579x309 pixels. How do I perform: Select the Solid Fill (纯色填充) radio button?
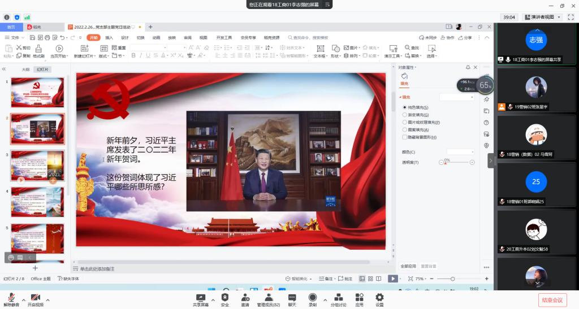click(x=405, y=107)
